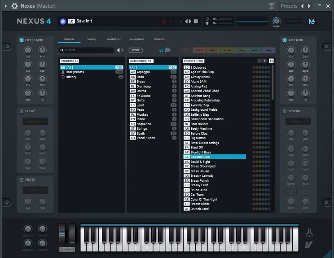Select next FL preset arrow in title bar

point(309,6)
